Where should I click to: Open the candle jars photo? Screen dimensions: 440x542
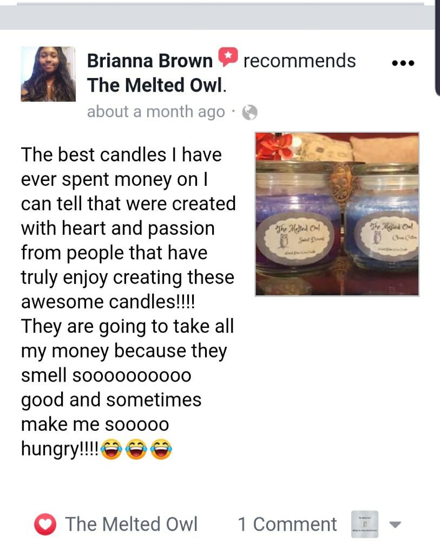(x=337, y=214)
